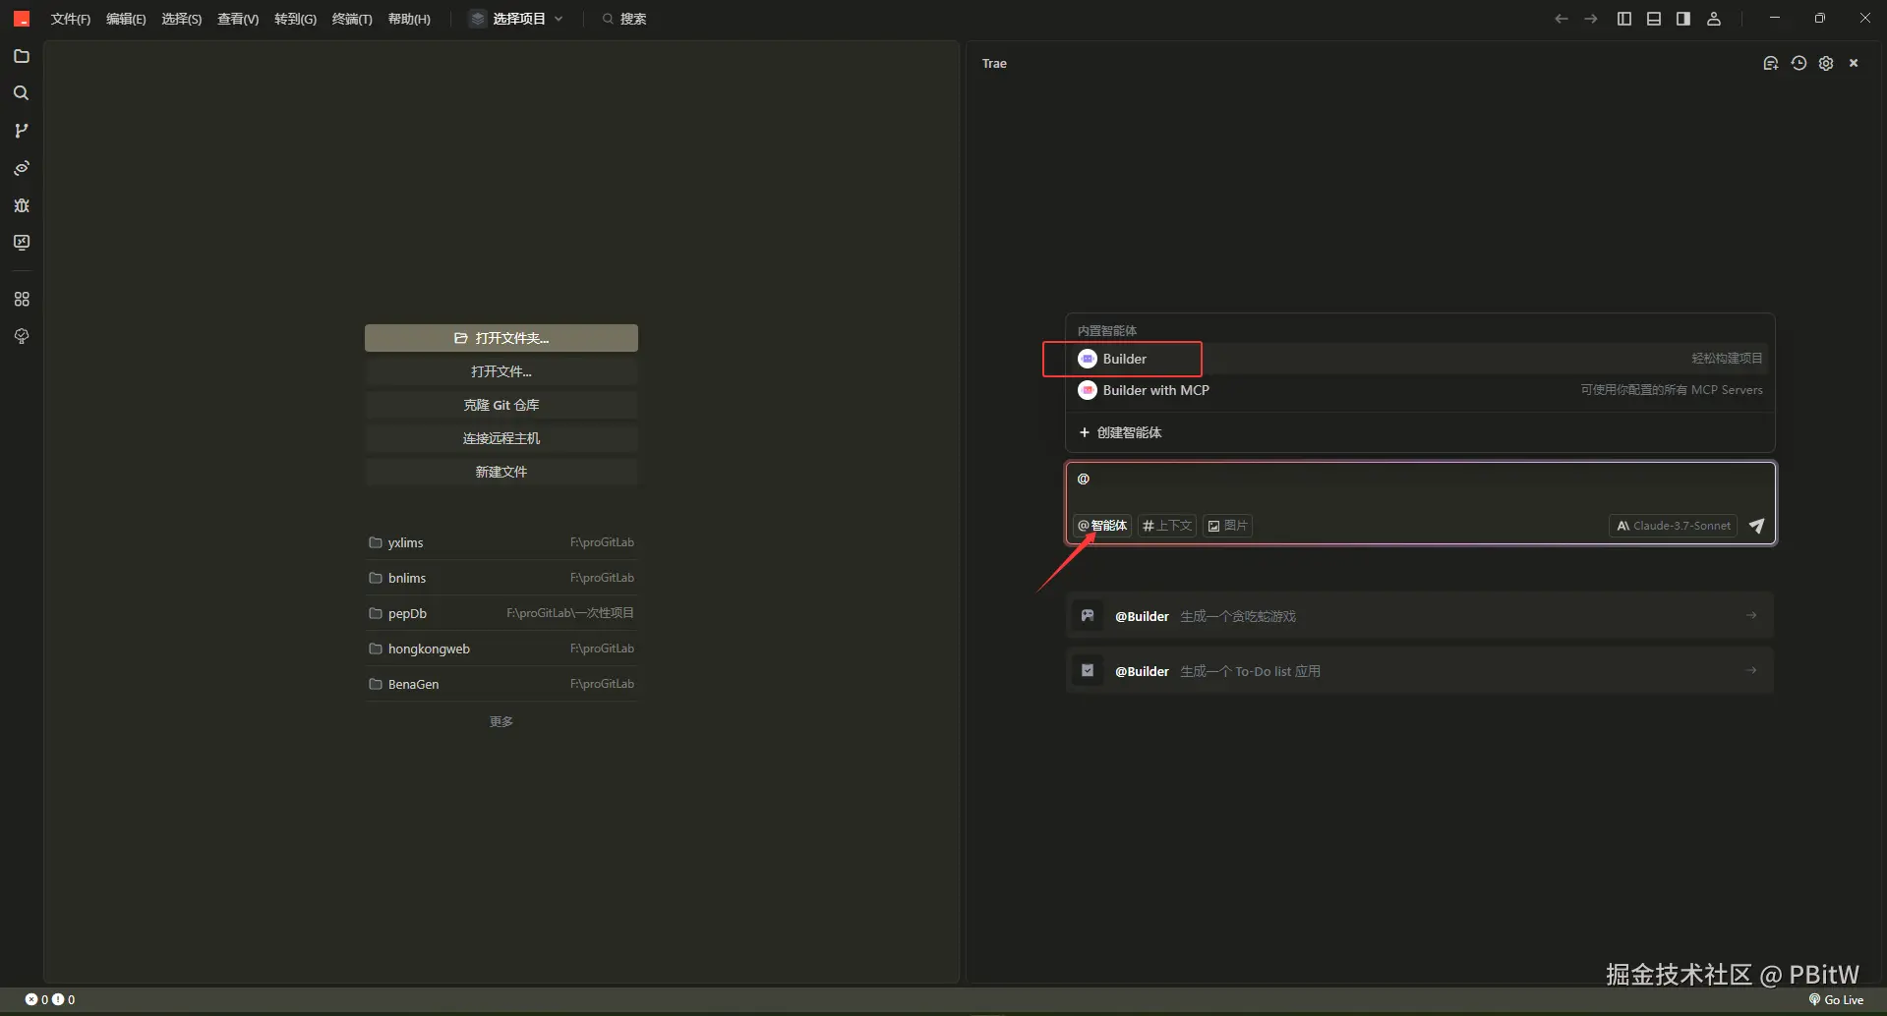Focus the 搜索 box in the title bar

(624, 19)
